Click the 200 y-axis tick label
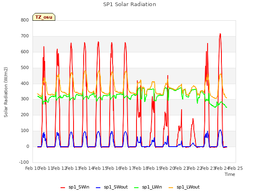Viewport: 260px width, 195px height. pyautogui.click(x=25, y=115)
